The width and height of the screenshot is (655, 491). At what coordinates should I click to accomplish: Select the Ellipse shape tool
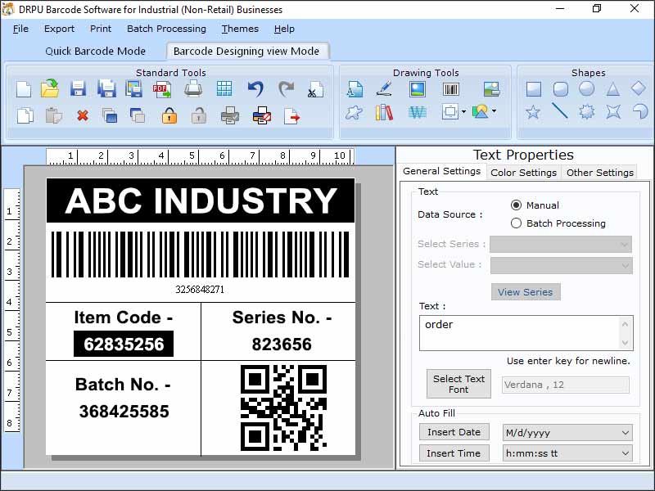click(585, 88)
